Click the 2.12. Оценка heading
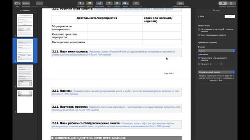 point(62,91)
